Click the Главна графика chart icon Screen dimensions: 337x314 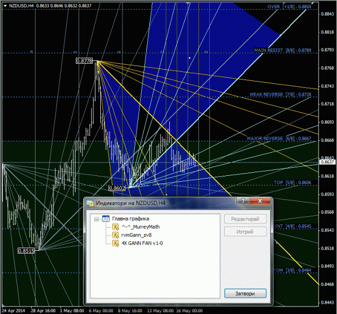point(106,219)
